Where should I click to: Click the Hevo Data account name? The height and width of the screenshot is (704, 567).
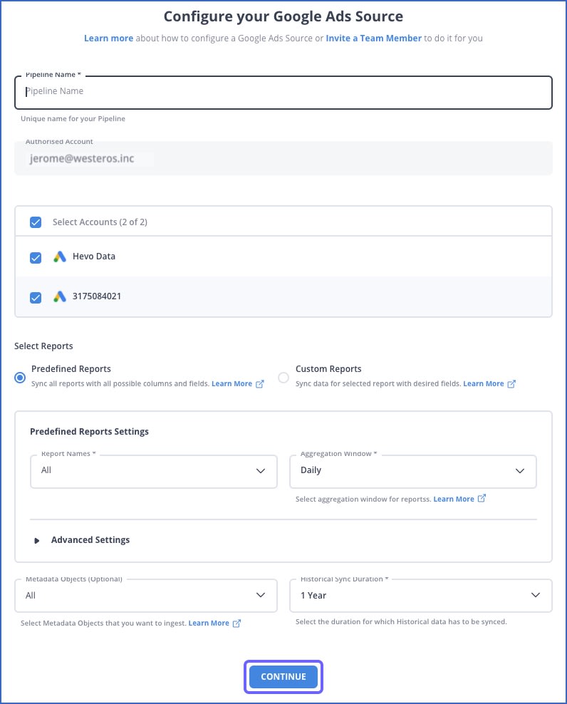point(94,257)
